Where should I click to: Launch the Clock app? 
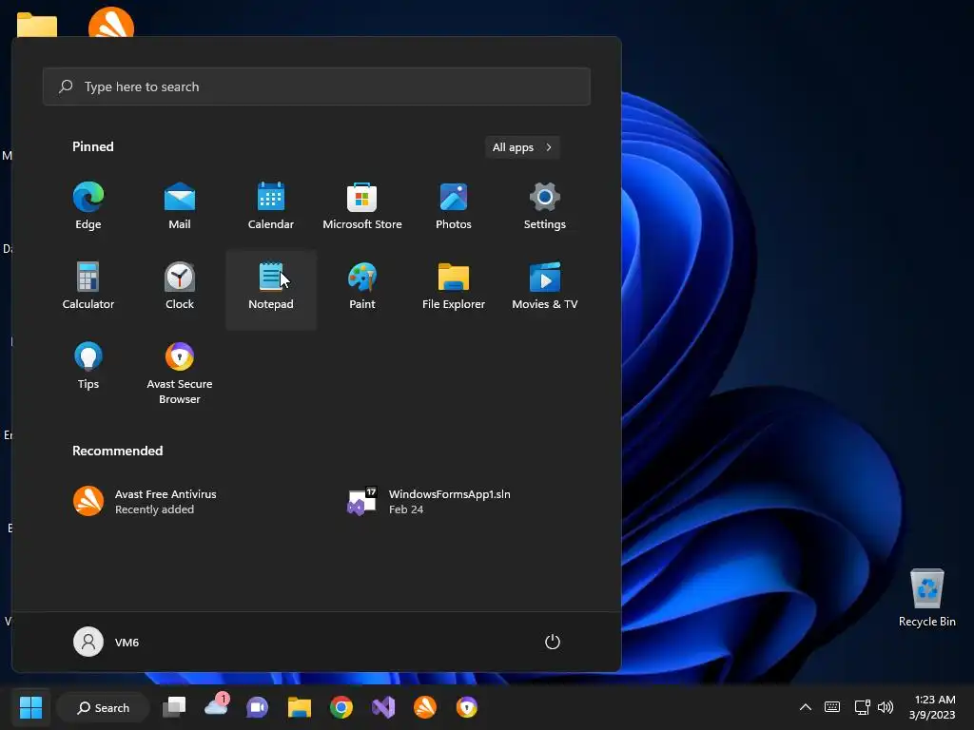click(x=180, y=287)
